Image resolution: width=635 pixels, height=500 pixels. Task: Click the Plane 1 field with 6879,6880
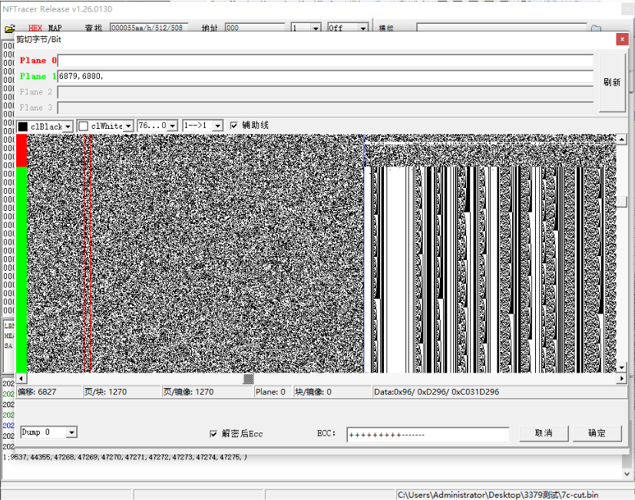point(326,76)
